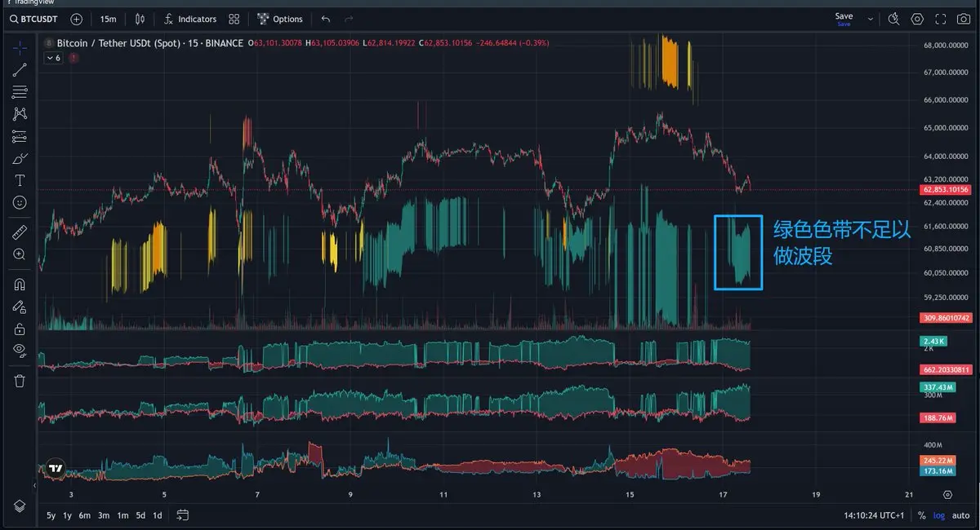Activate the zoom in tool
Image resolution: width=980 pixels, height=530 pixels.
[x=20, y=254]
